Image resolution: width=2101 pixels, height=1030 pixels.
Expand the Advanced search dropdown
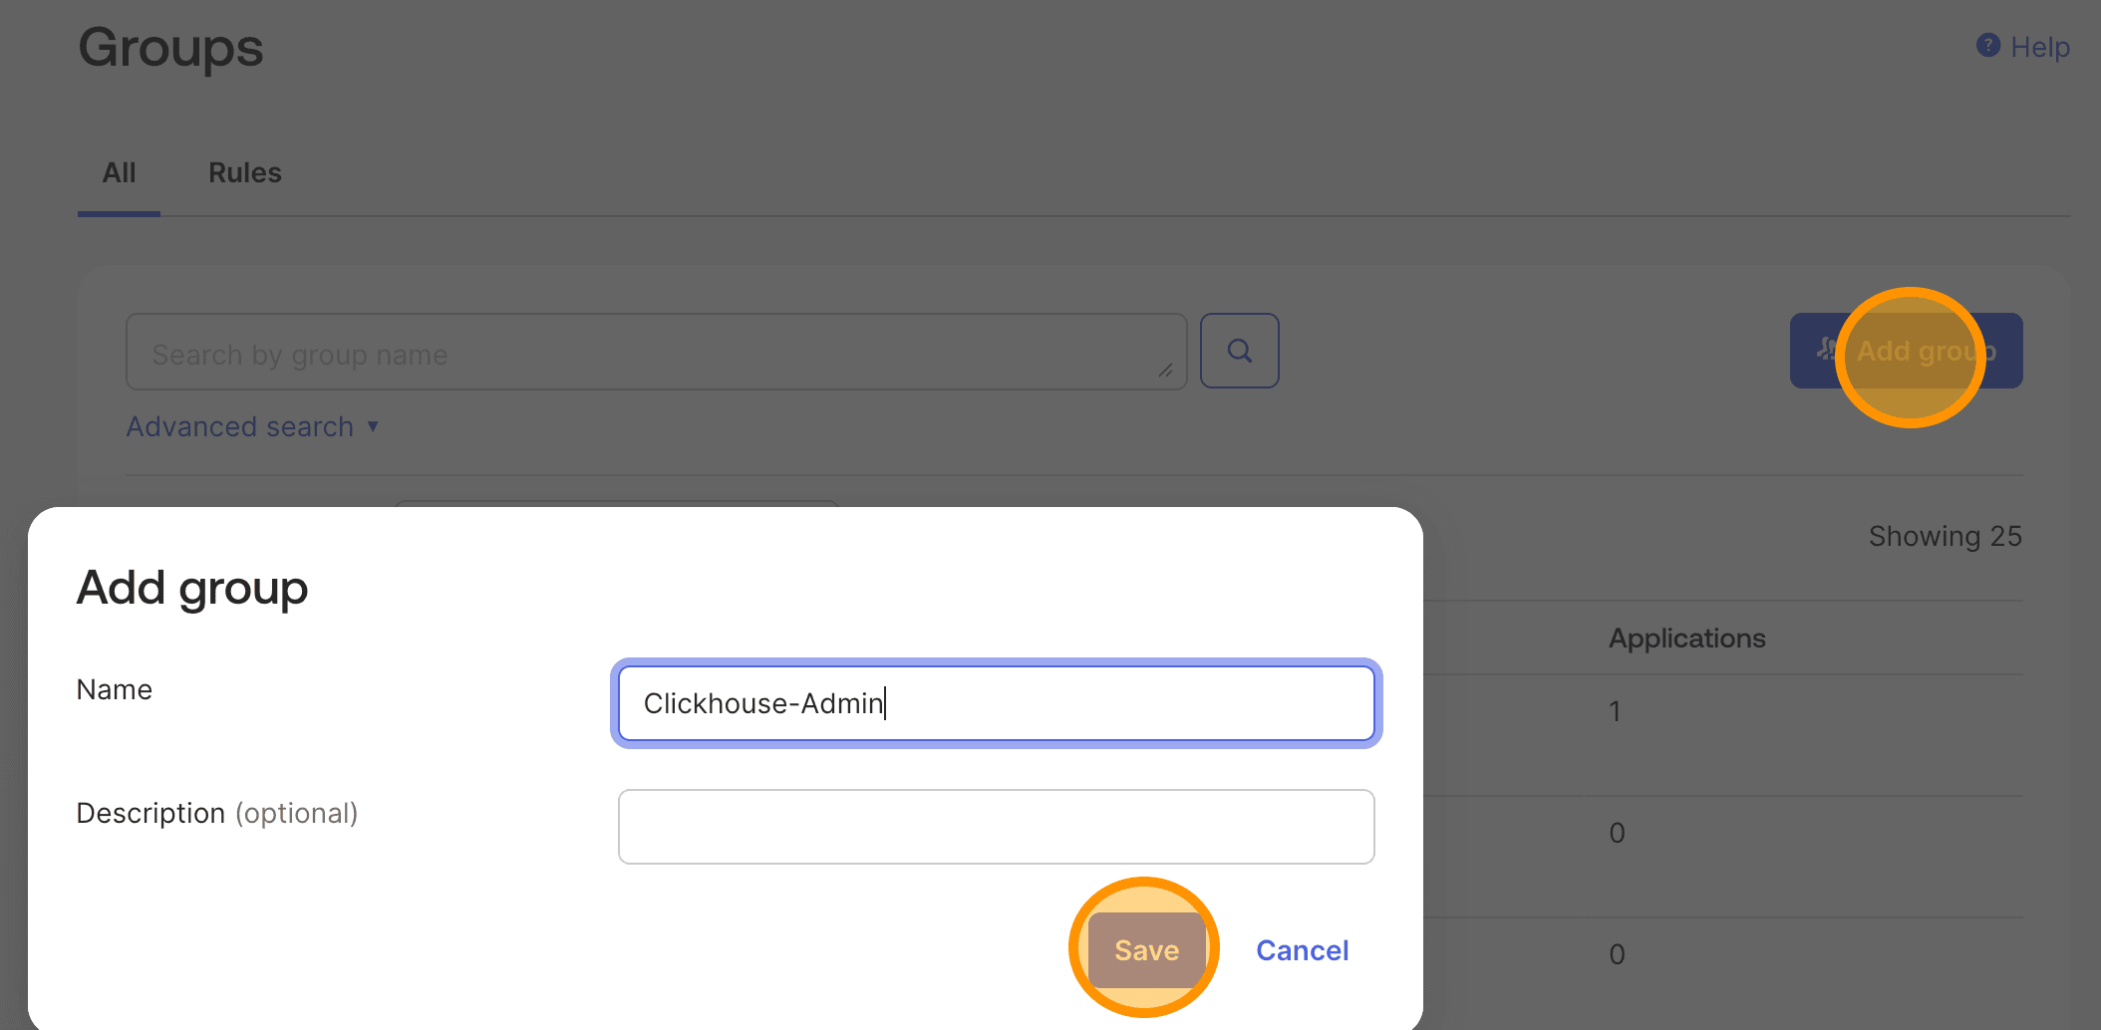pos(252,426)
